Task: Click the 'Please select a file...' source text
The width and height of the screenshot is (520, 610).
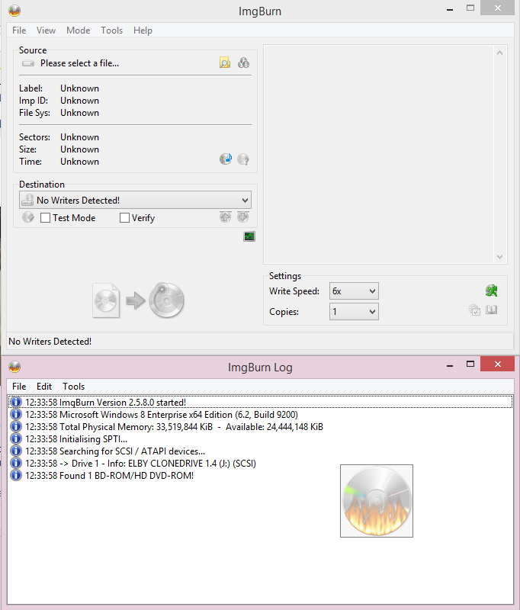Action: click(80, 63)
